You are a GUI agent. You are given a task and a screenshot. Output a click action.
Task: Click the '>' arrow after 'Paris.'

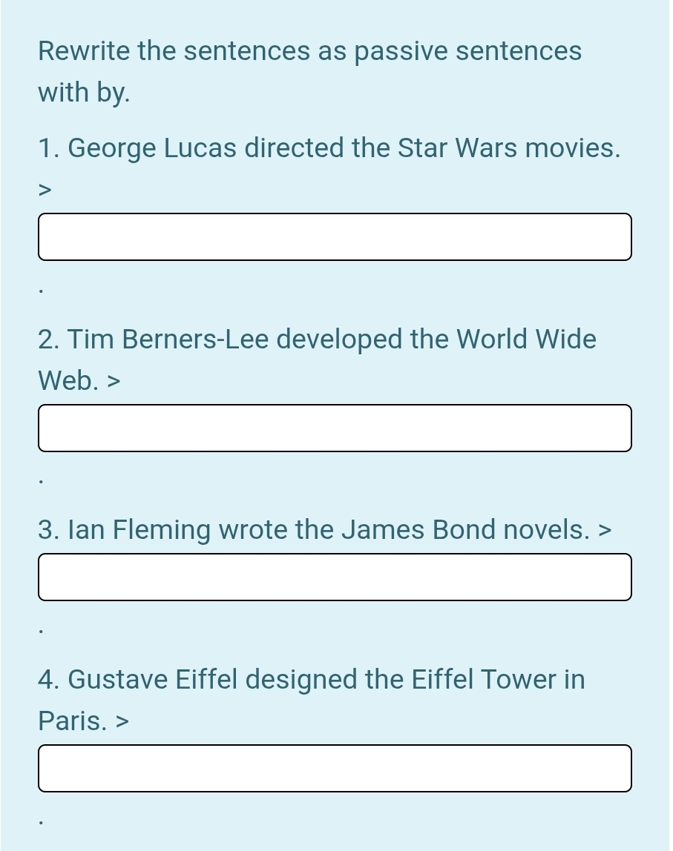pyautogui.click(x=122, y=721)
